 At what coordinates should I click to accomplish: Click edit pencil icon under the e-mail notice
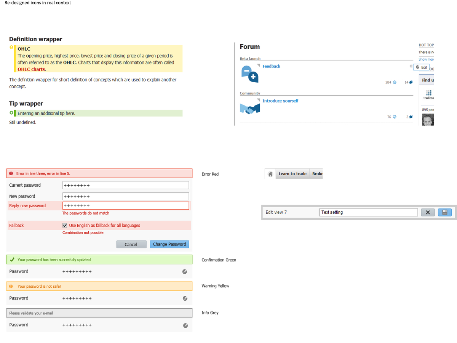pos(185,325)
